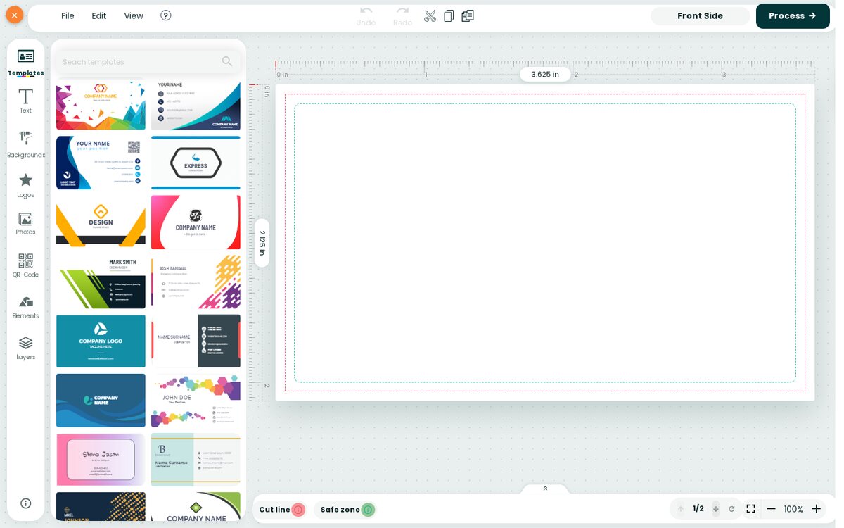Select the blue wave Company Name template
The image size is (844, 528).
pyautogui.click(x=101, y=400)
